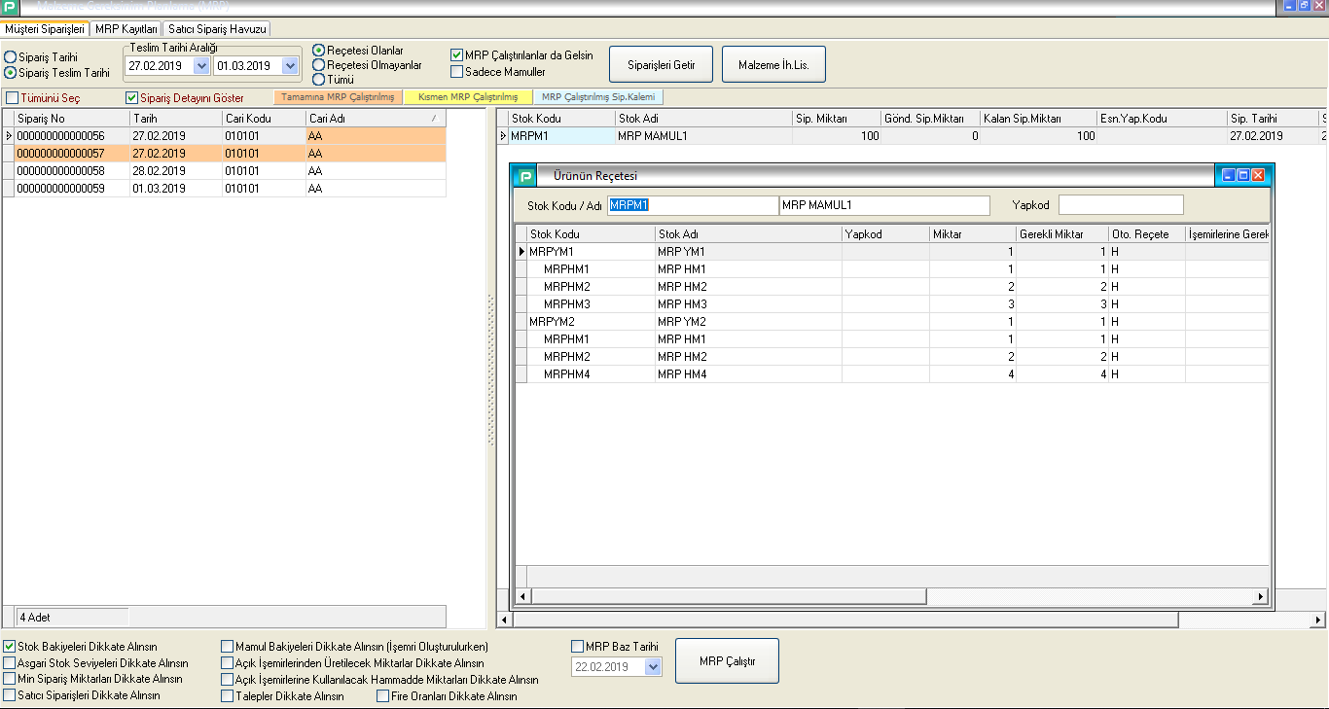
Task: Switch to the MRP Kayıtları tab
Action: pyautogui.click(x=126, y=29)
